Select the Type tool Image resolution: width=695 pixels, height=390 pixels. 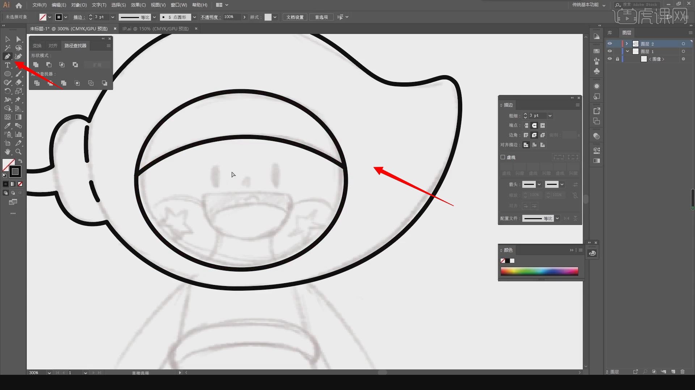pyautogui.click(x=7, y=65)
